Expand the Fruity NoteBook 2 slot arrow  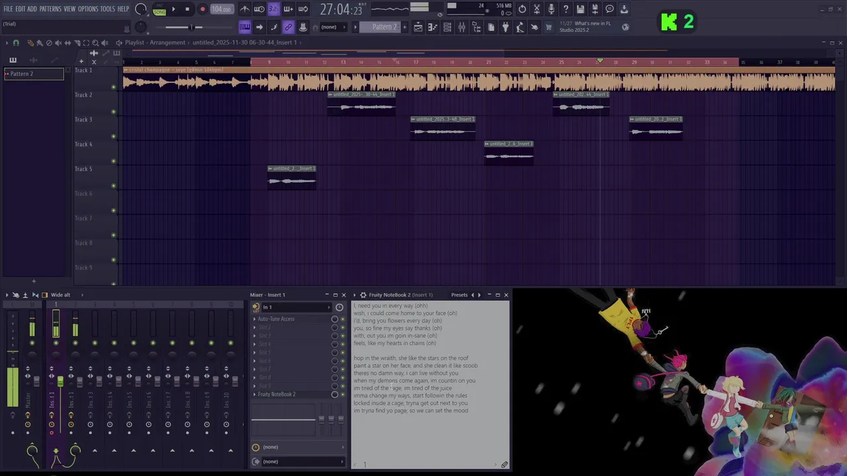click(x=254, y=394)
